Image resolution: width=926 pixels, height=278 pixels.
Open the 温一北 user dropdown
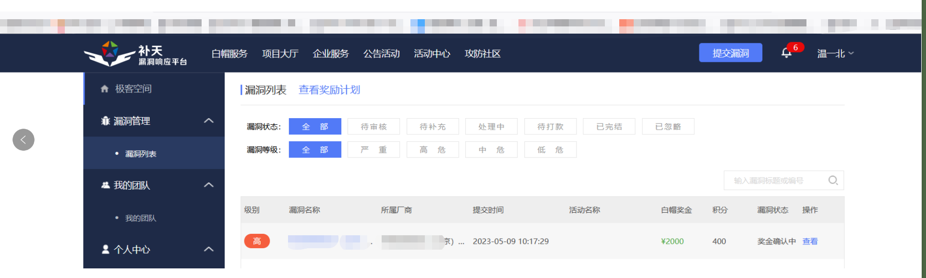[x=835, y=54]
